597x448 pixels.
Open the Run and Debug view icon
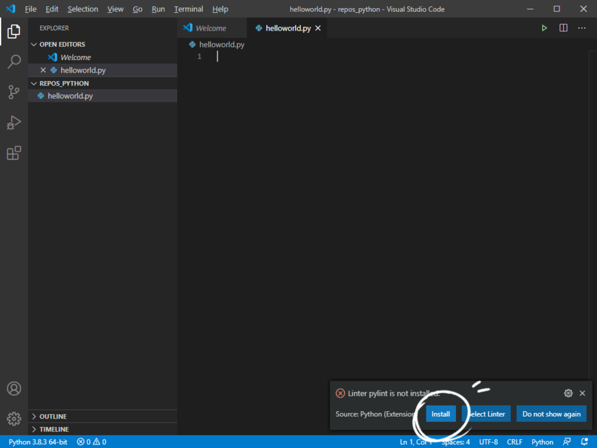(13, 123)
